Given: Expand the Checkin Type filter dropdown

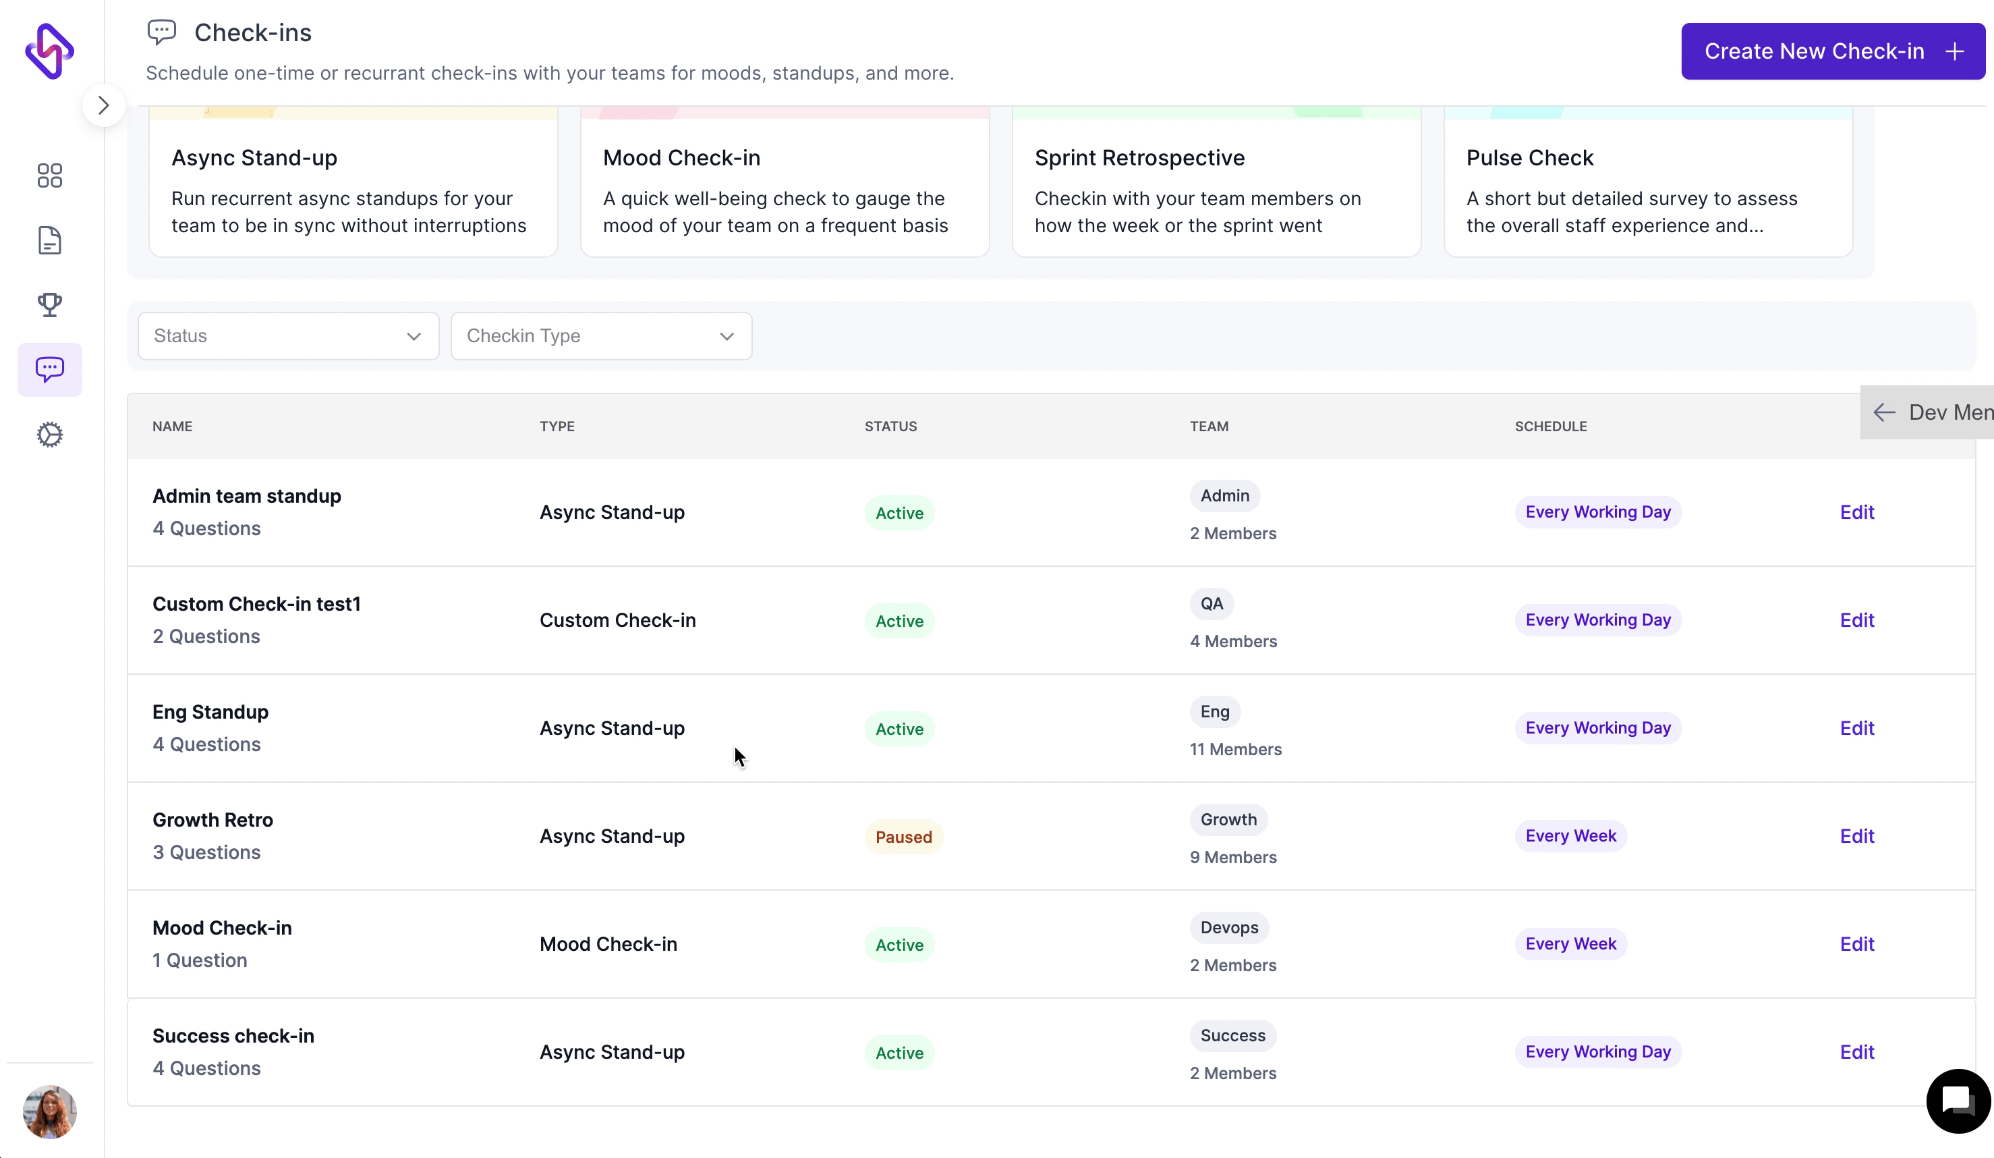Looking at the screenshot, I should point(600,335).
